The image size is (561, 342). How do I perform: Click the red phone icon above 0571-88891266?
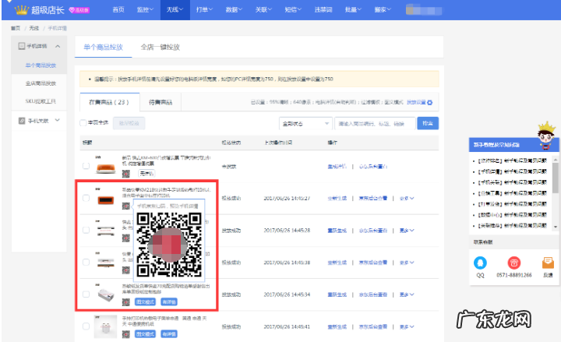pyautogui.click(x=514, y=263)
